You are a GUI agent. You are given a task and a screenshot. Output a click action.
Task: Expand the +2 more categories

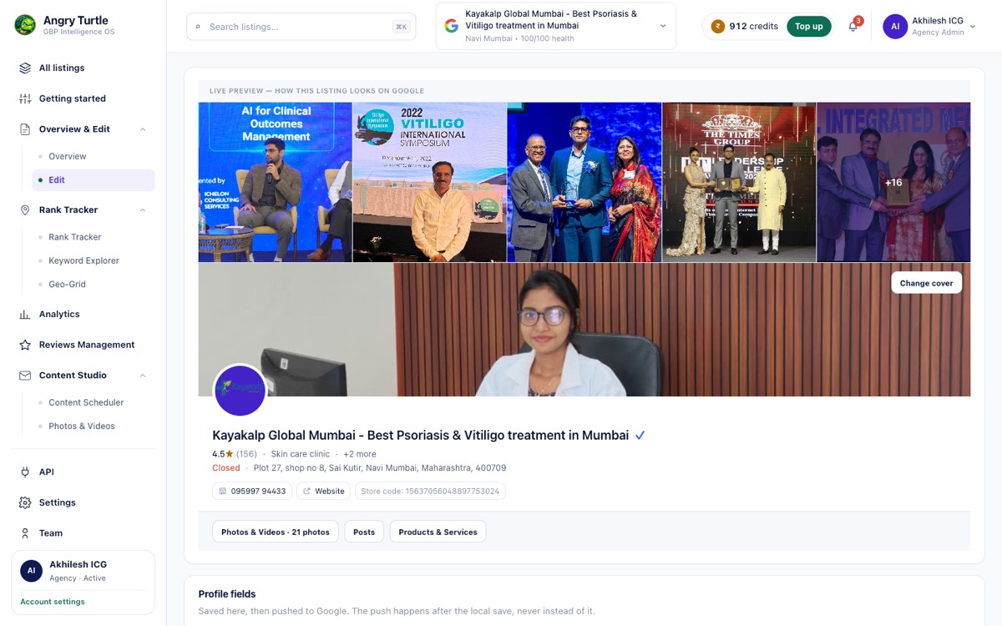pos(360,454)
